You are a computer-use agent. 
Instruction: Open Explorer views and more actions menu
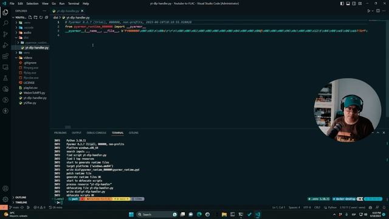44,11
